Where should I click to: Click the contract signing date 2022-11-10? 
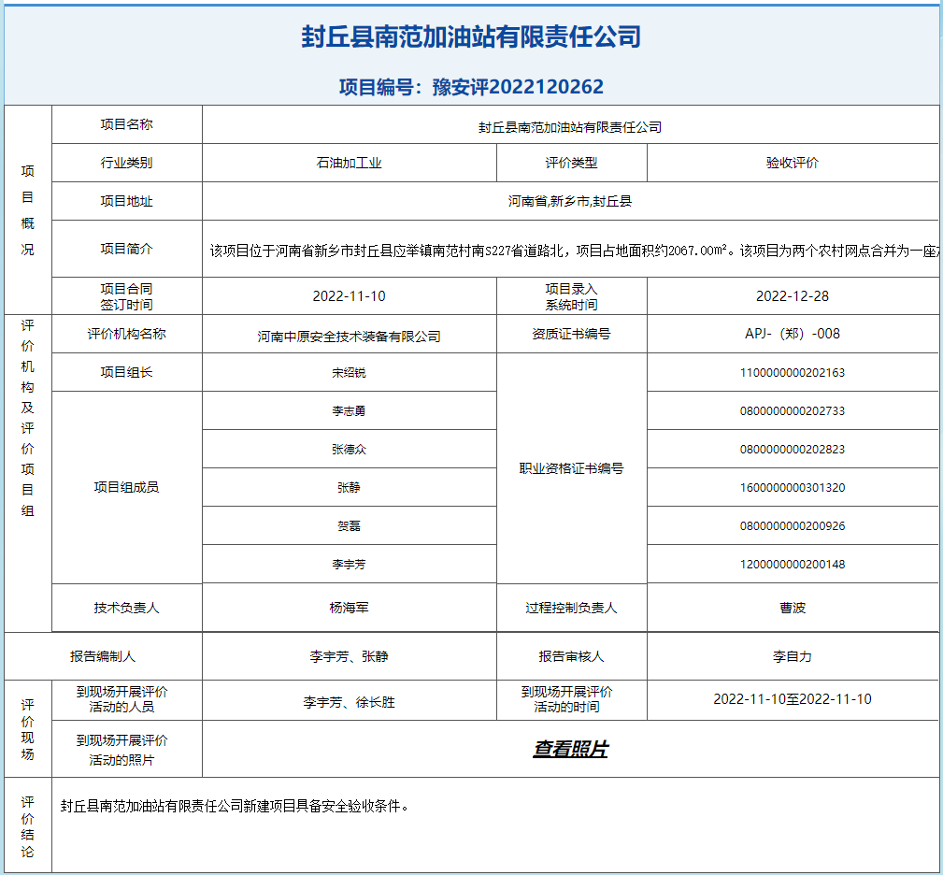(x=349, y=296)
